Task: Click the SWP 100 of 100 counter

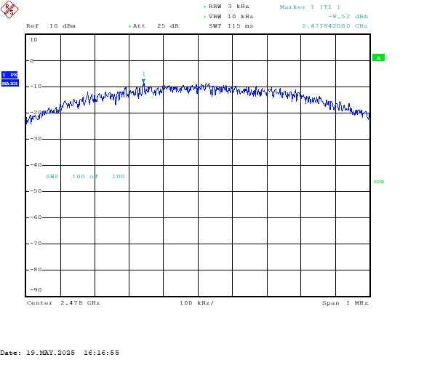Action: (x=85, y=177)
